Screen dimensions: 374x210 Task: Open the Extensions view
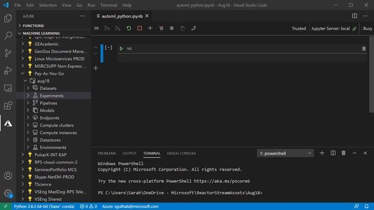pos(8,106)
